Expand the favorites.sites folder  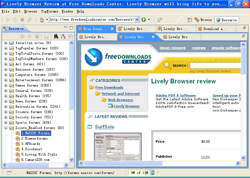tap(6, 43)
